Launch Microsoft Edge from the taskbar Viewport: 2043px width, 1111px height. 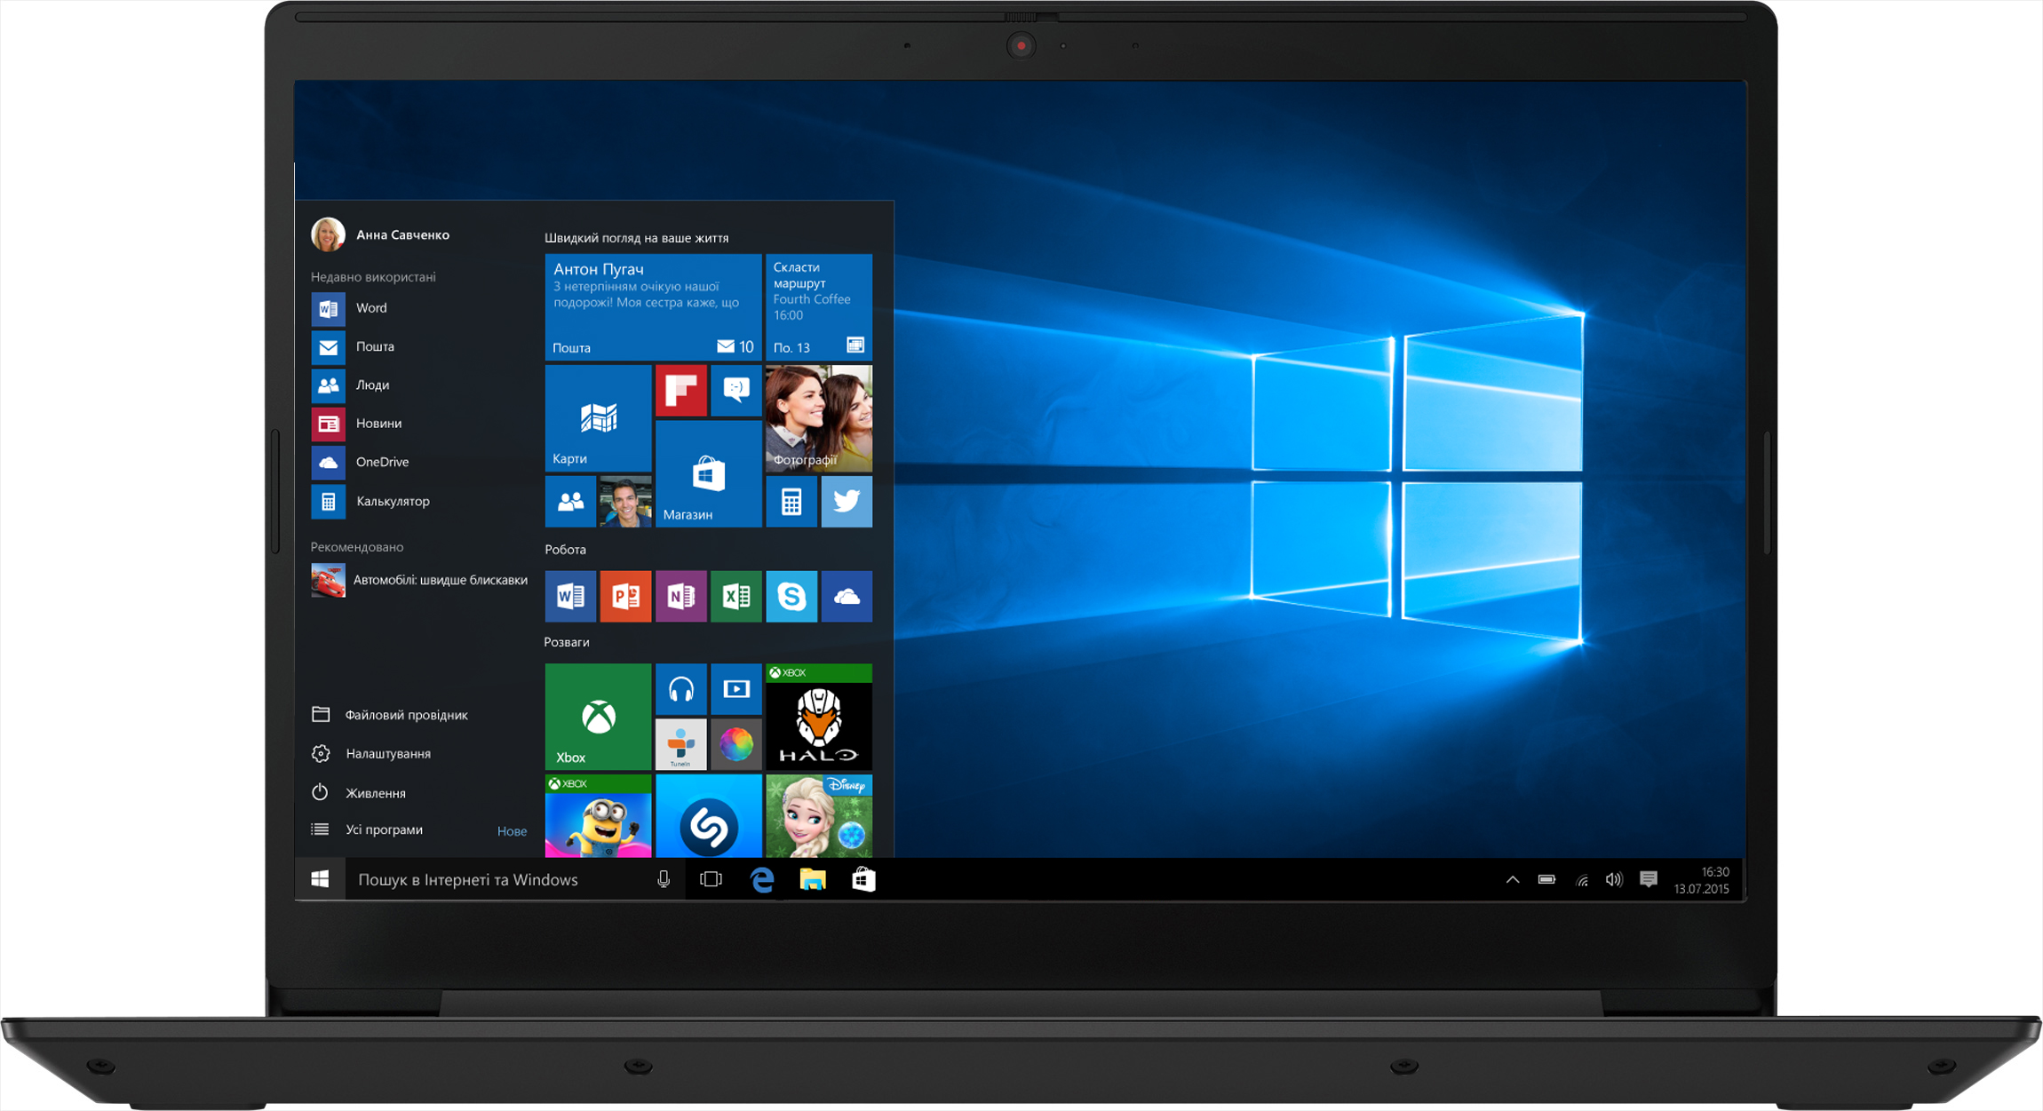click(x=762, y=879)
